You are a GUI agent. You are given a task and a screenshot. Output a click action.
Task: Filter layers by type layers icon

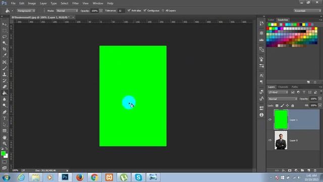304,92
